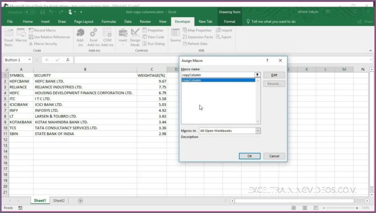This screenshot has width=376, height=213.
Task: Open Excel Add-ins
Action: tap(93, 37)
